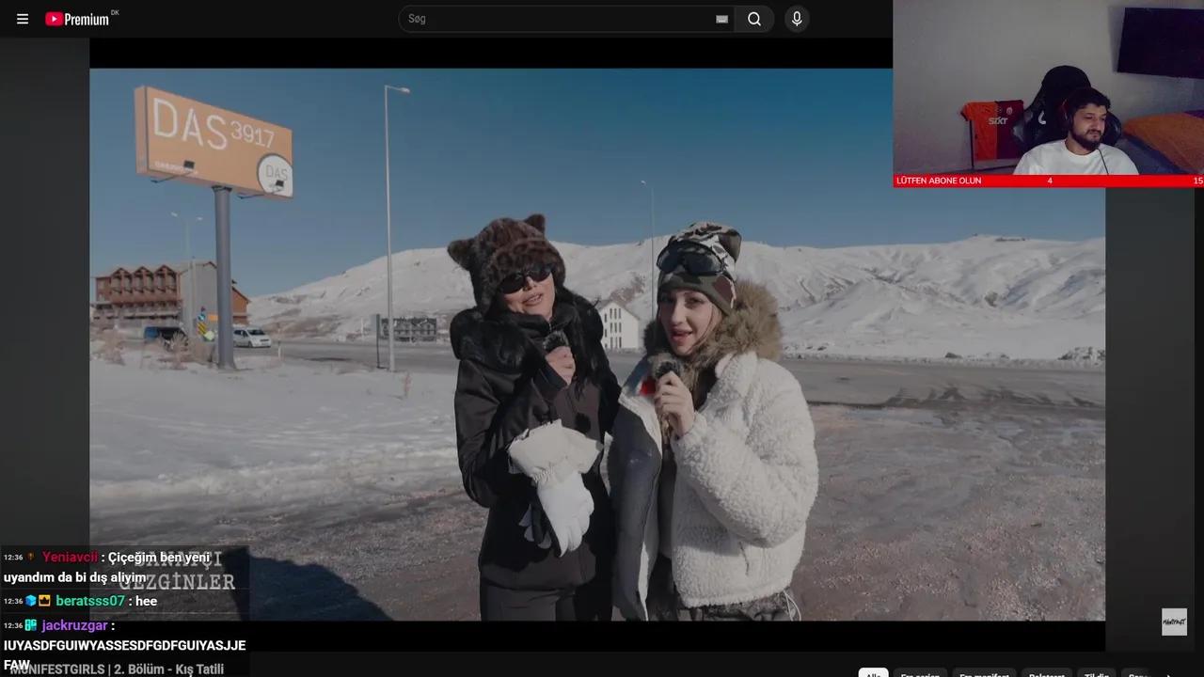Select the Alle filter chip
The width and height of the screenshot is (1204, 677).
874,674
